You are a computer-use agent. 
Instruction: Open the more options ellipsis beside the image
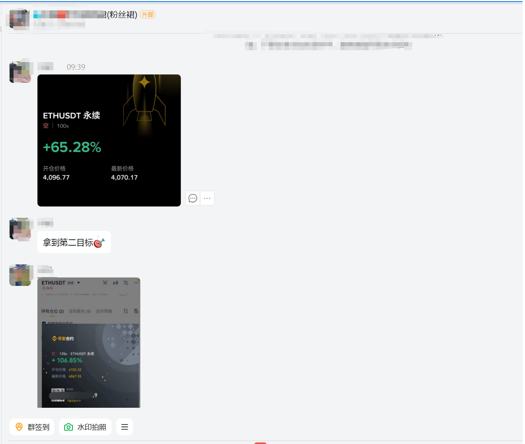pyautogui.click(x=207, y=198)
